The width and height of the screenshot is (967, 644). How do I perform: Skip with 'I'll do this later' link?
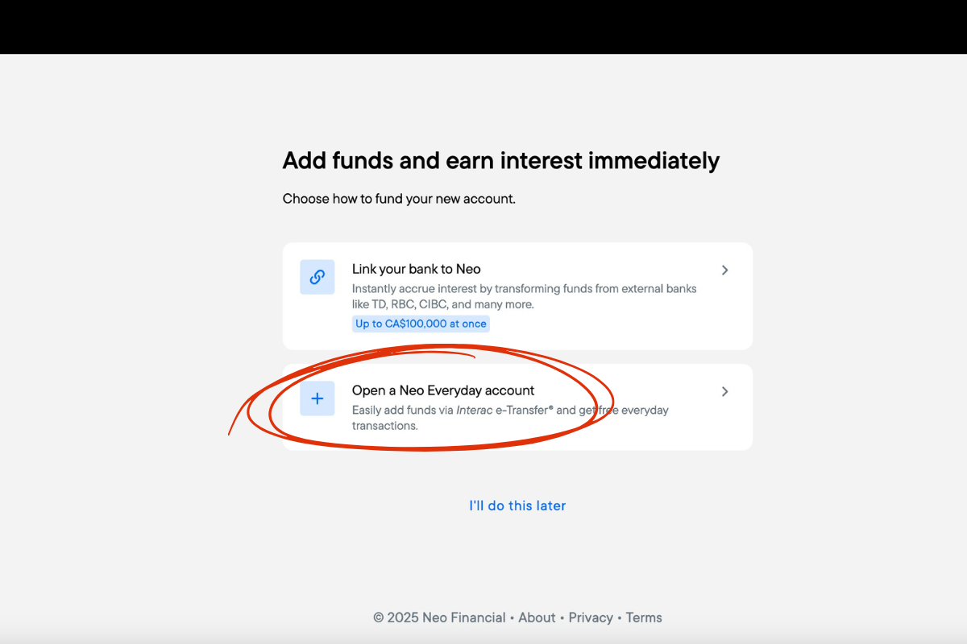pyautogui.click(x=517, y=506)
